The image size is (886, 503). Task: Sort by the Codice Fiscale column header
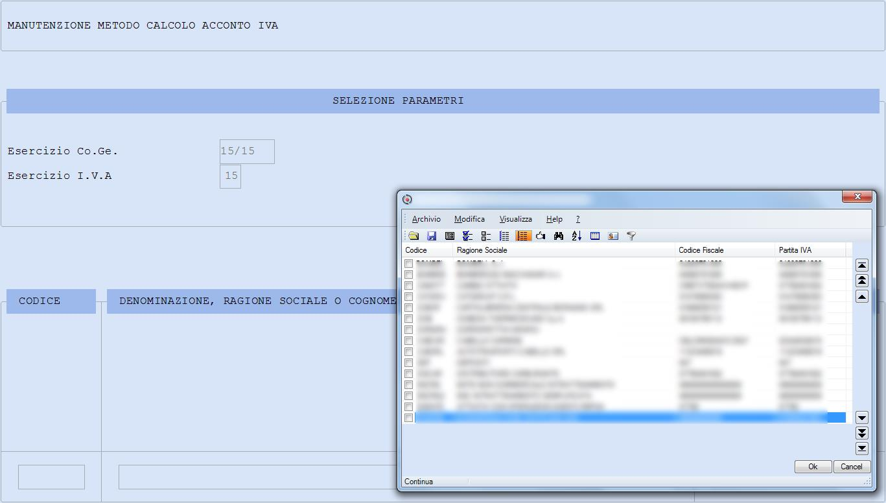[725, 250]
